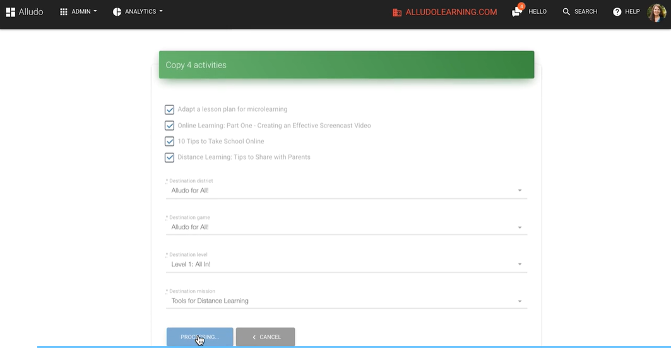The image size is (671, 348).
Task: Click the left arrow icon in the Cancel button
Action: click(254, 337)
